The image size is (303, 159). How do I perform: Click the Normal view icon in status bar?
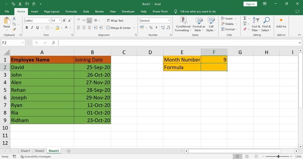pos(237,156)
